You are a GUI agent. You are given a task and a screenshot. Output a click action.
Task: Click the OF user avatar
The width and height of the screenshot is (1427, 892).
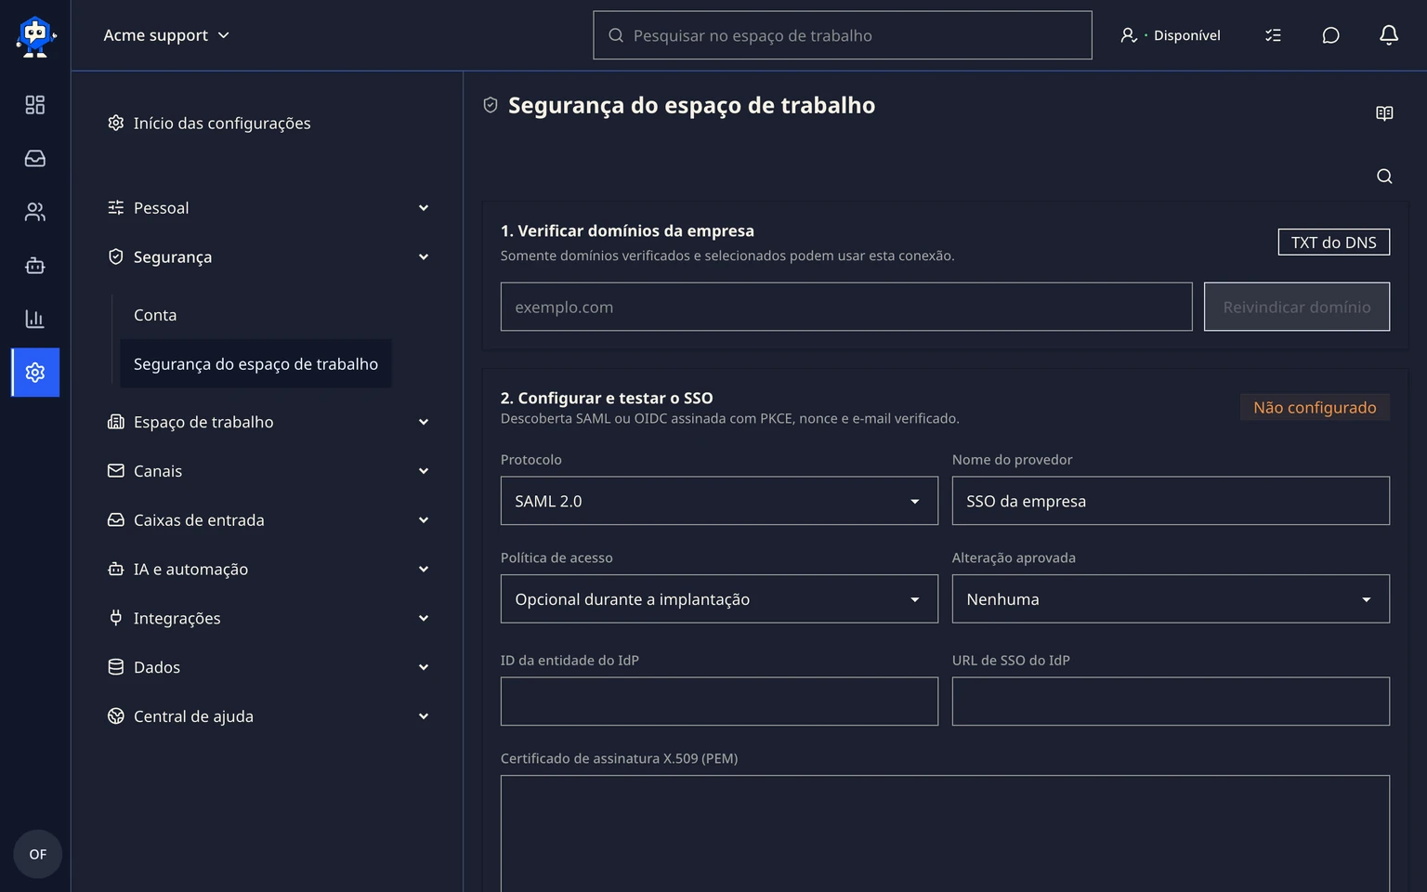click(37, 854)
